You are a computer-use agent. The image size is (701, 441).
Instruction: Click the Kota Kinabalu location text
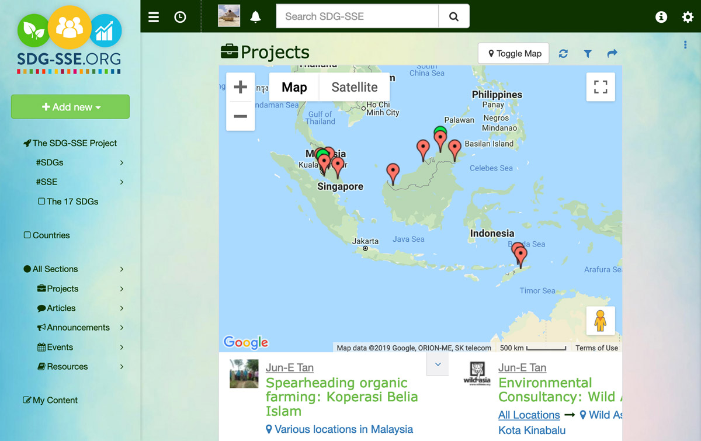[532, 430]
